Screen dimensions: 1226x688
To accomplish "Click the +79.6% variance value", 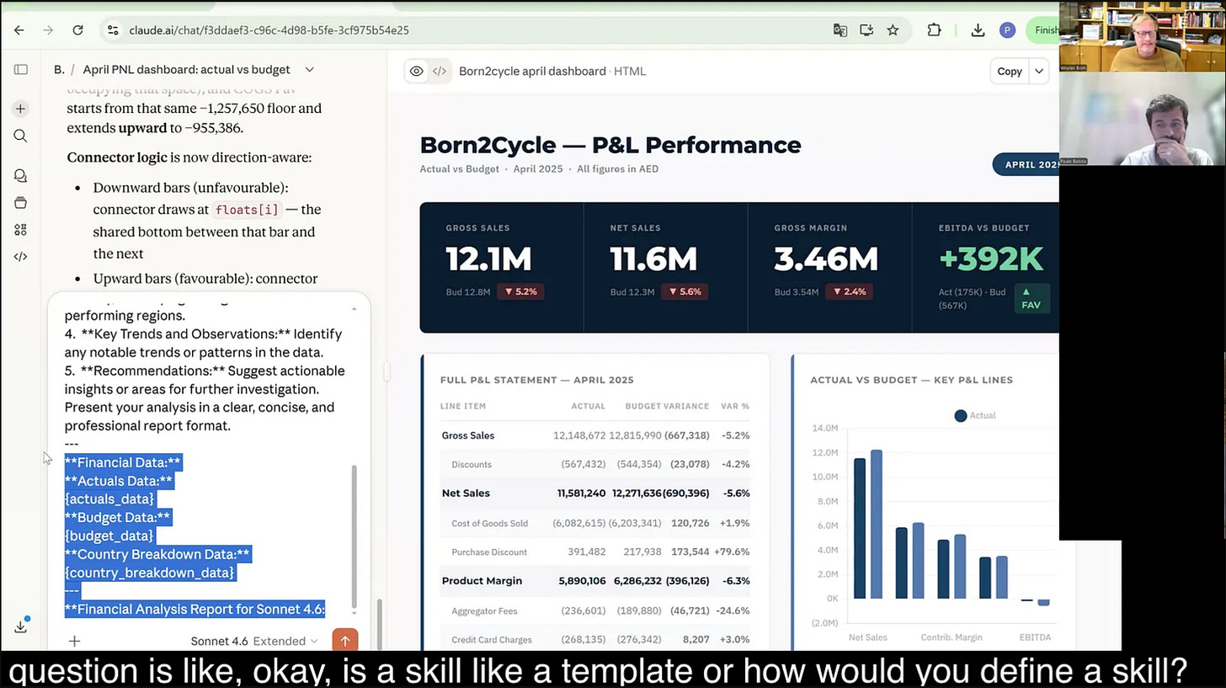I will (732, 552).
